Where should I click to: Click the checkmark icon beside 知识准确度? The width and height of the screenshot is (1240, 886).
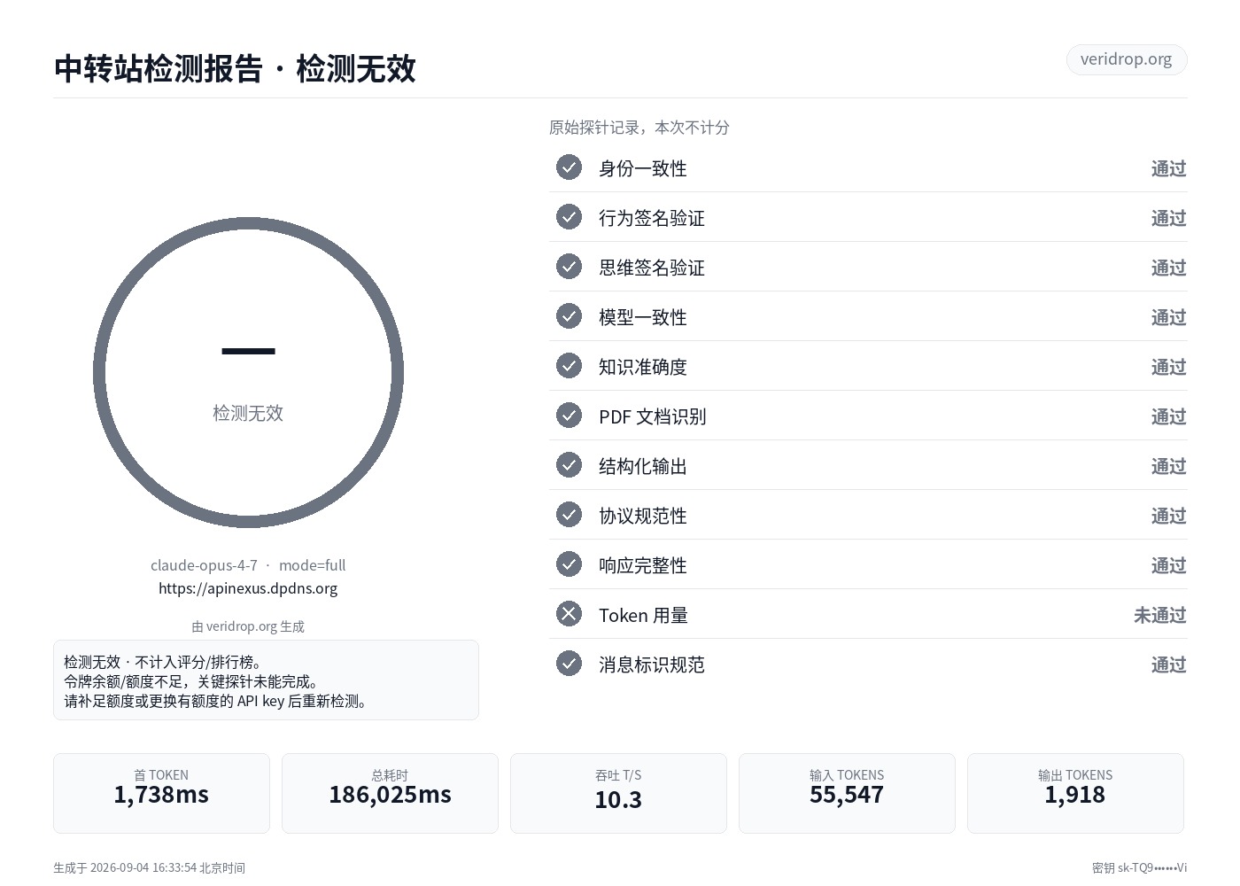point(569,366)
